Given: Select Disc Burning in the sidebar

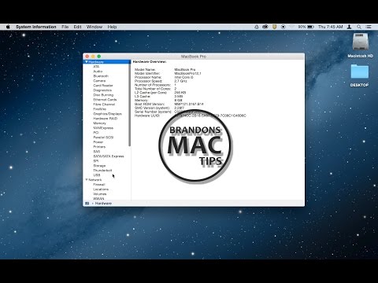Looking at the screenshot, I should point(103,95).
